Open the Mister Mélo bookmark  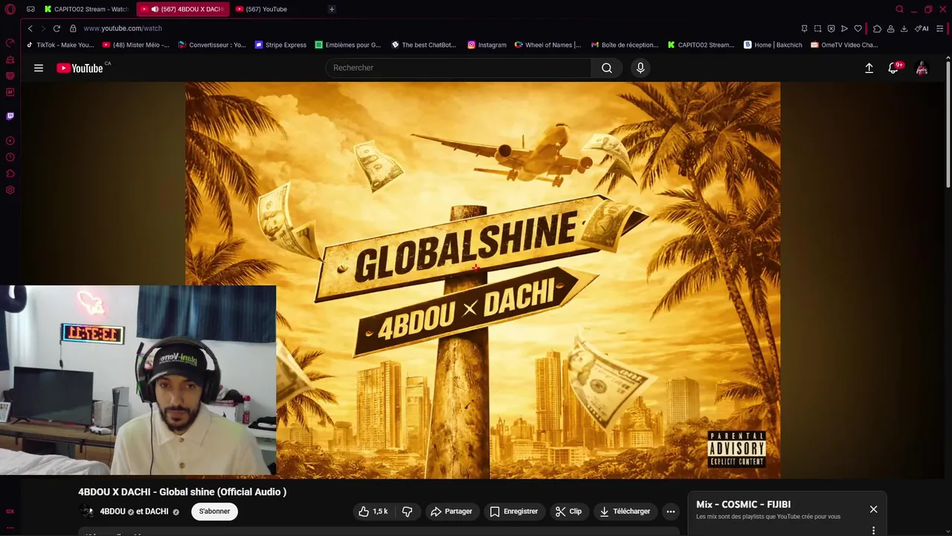coord(136,45)
